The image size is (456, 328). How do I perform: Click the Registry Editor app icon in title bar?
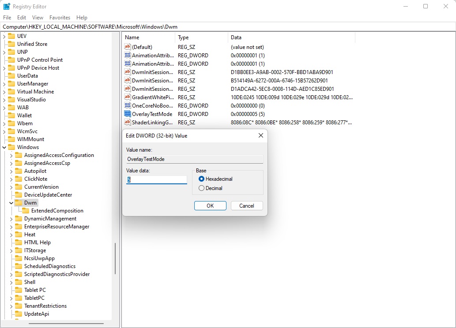tap(6, 6)
